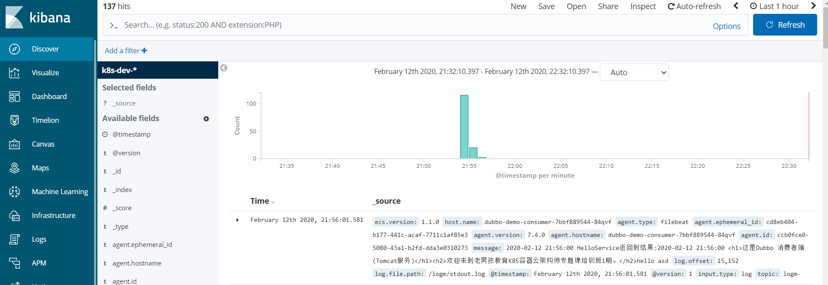Open the Visualize section icon
This screenshot has width=828, height=285.
pos(14,73)
